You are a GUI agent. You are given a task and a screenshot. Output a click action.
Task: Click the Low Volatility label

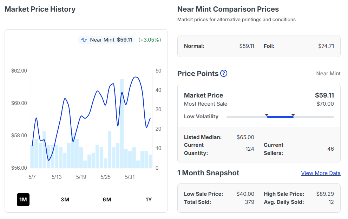(x=201, y=117)
